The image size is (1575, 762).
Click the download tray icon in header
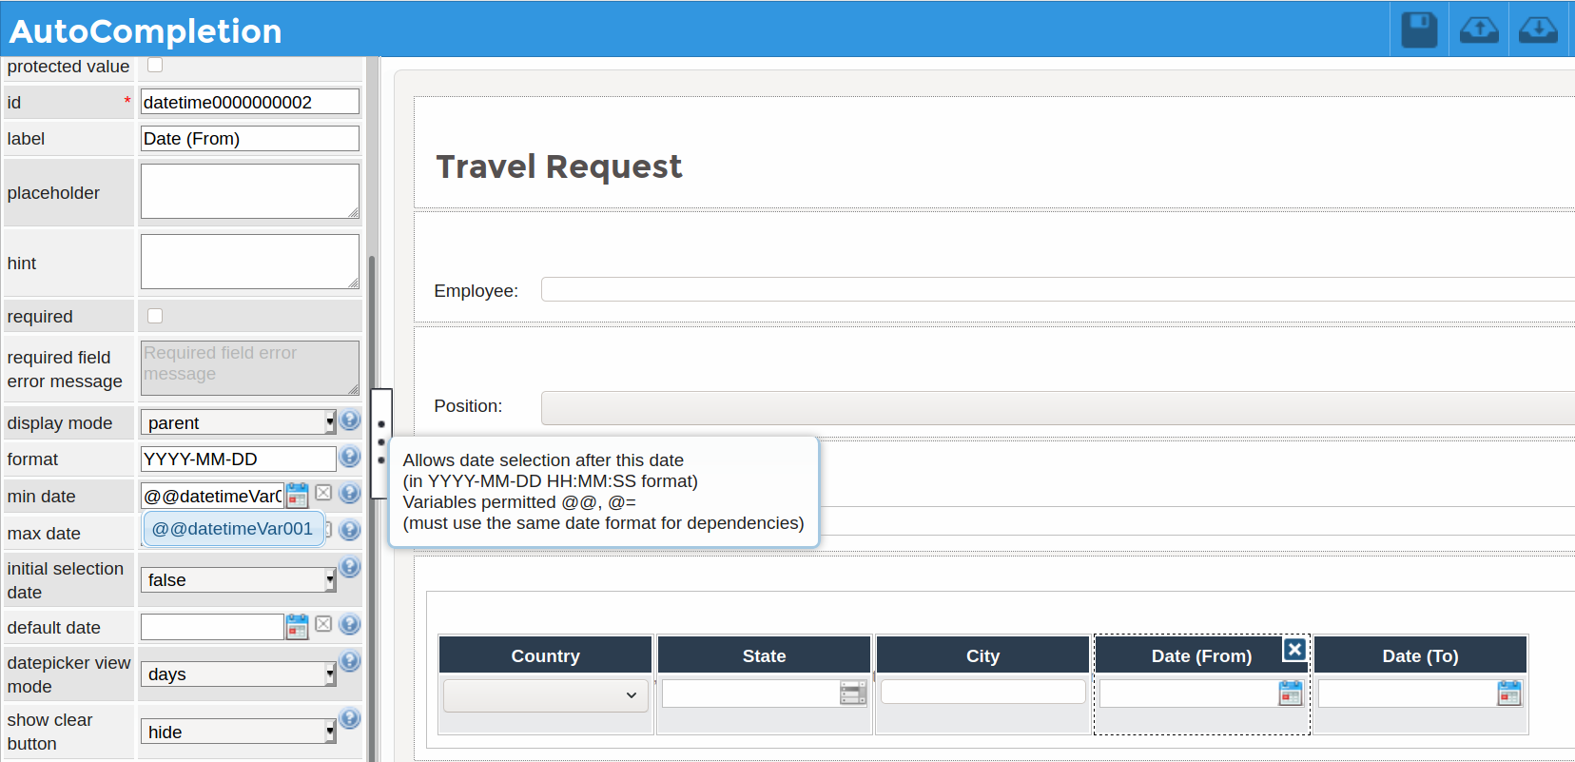pyautogui.click(x=1538, y=30)
